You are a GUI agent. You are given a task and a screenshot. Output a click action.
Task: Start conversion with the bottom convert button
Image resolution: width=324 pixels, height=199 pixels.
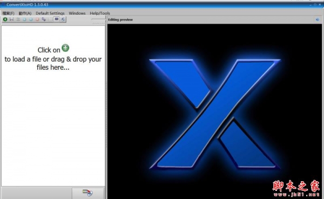[x=88, y=193]
